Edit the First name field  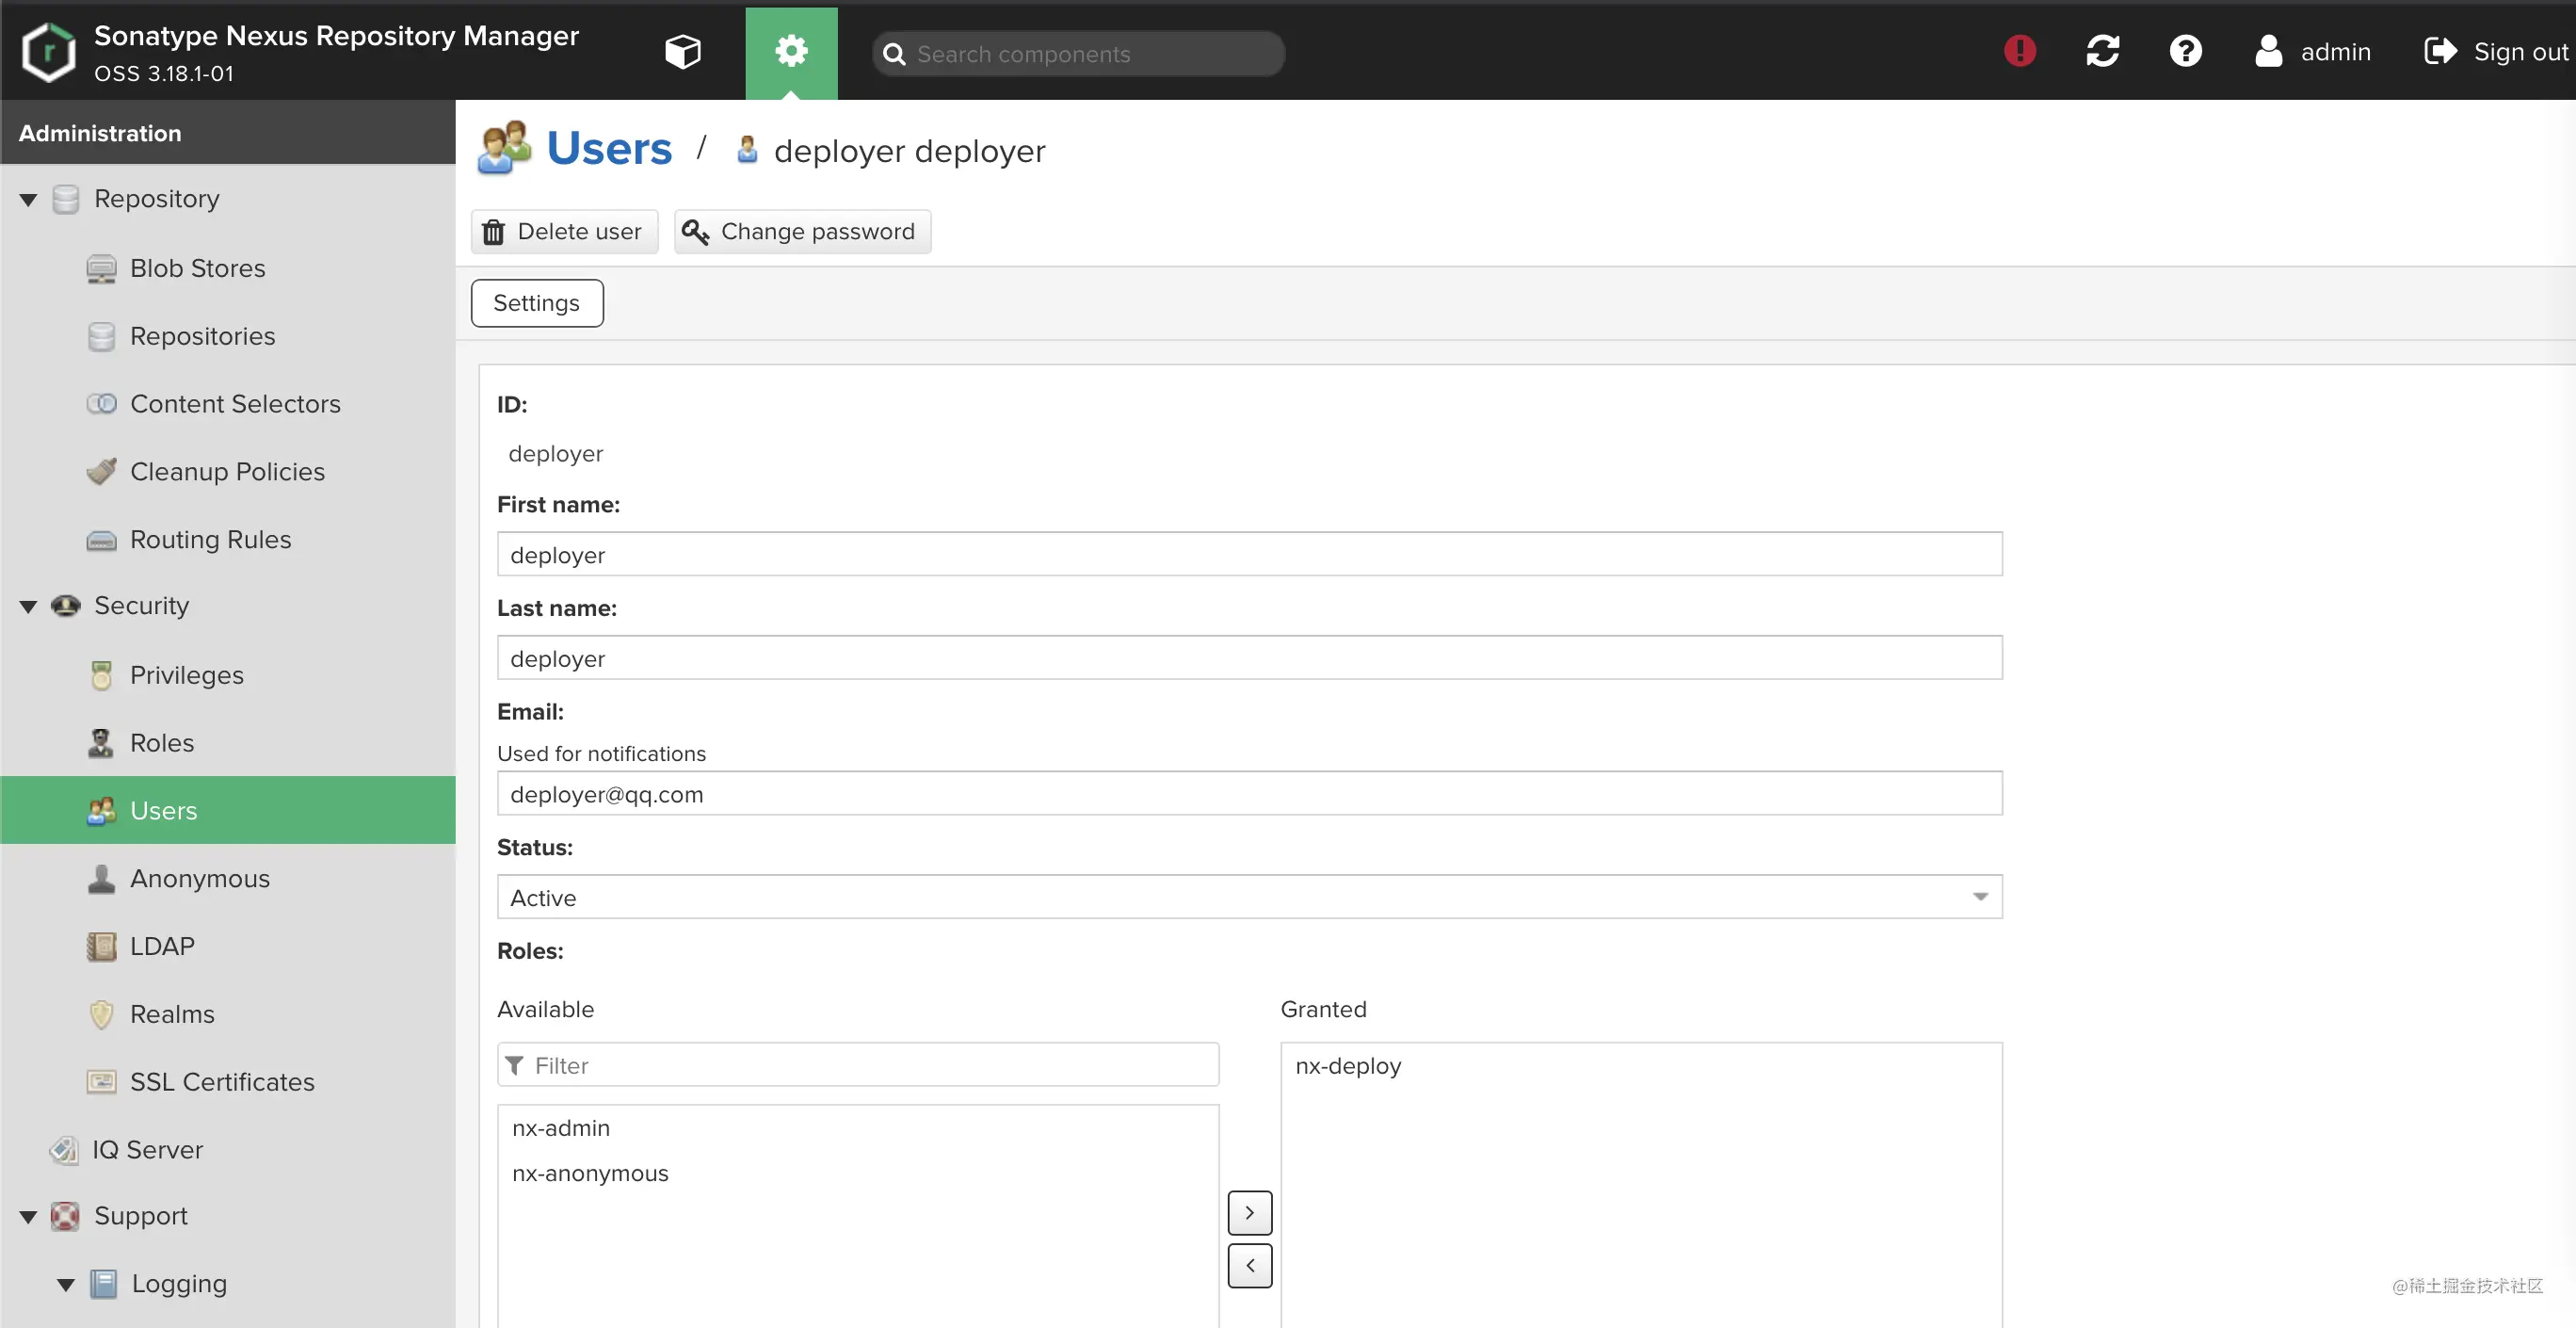pos(1249,554)
